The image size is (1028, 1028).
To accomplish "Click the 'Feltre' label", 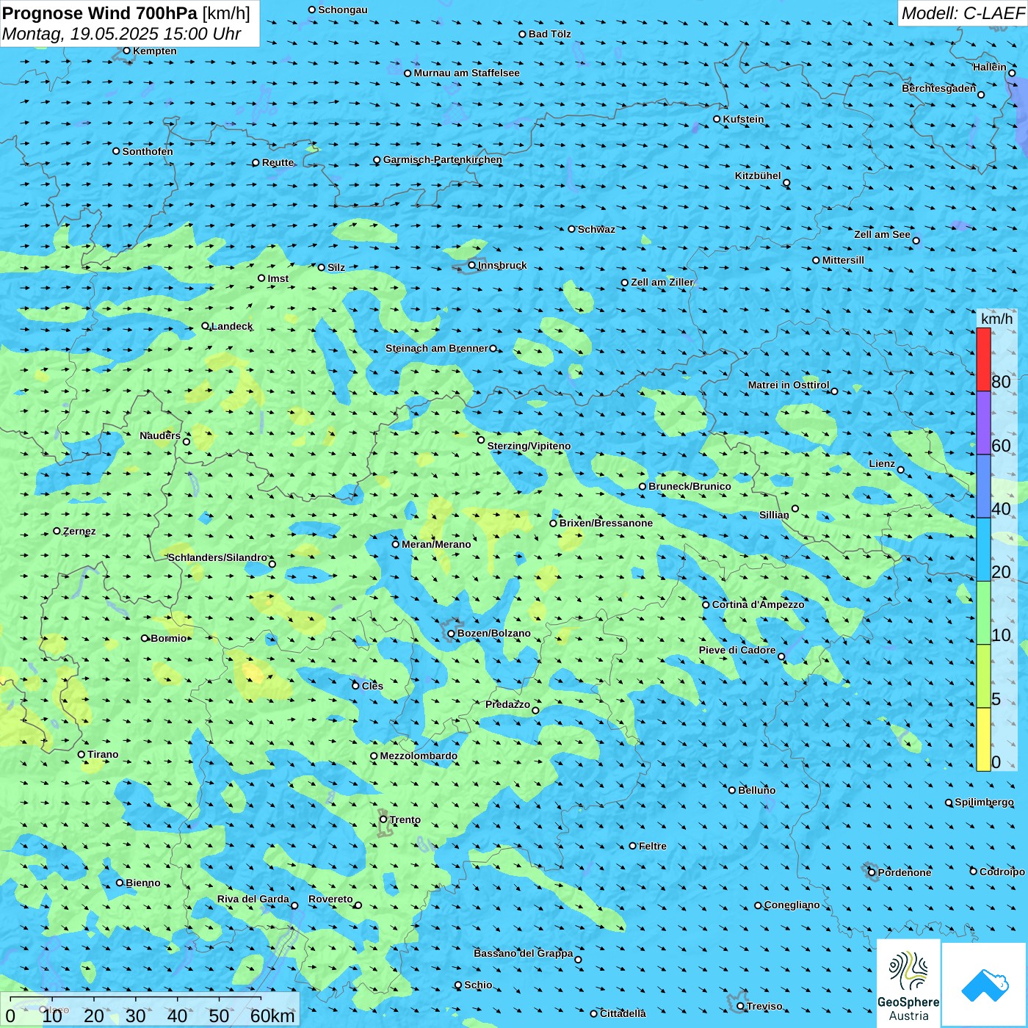I will click(x=653, y=846).
